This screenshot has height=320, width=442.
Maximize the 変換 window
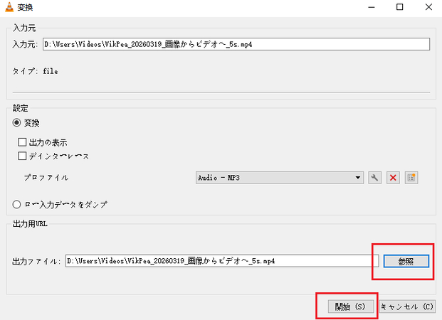tap(400, 7)
